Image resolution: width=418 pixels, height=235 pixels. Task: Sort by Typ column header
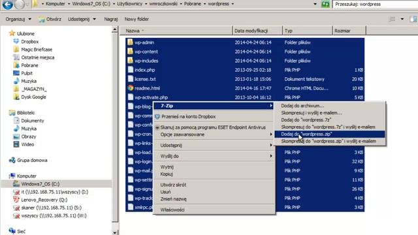[x=308, y=31]
